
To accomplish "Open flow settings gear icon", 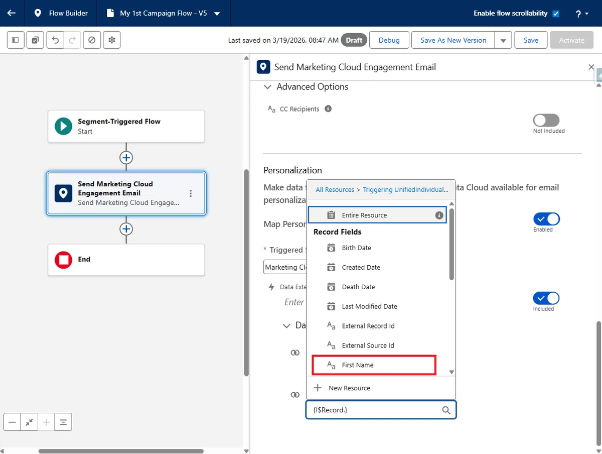I will tap(111, 40).
